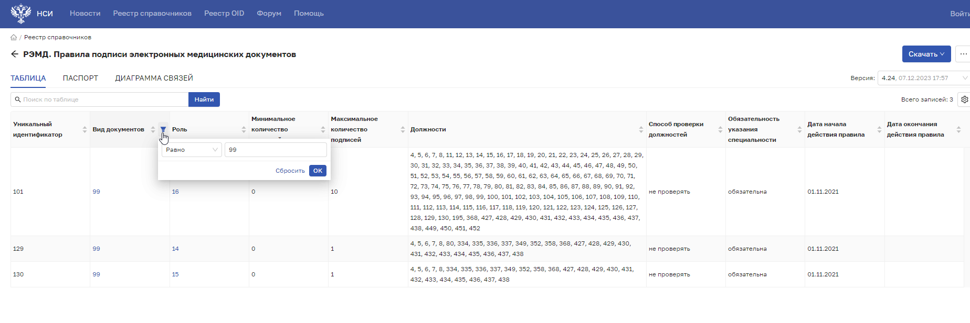Screen dimensions: 970x323
Task: Sort by Роль column arrows
Action: (x=244, y=129)
